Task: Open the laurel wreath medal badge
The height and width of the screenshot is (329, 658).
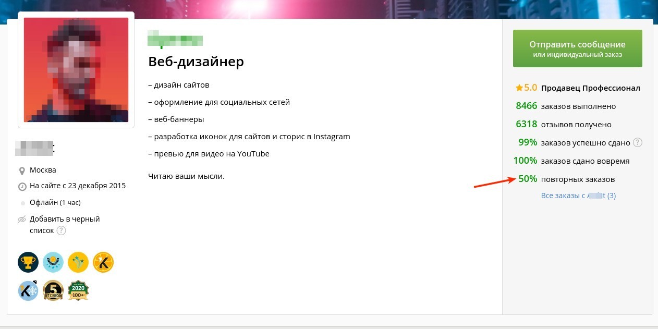Action: tap(53, 262)
